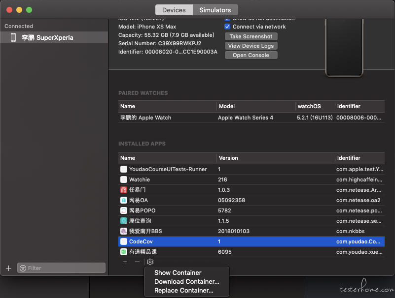Click the com.netease.oa2 identifier cell
395x298 pixels.
358,200
